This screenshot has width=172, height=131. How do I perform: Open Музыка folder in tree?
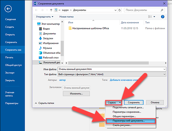coord(45,48)
